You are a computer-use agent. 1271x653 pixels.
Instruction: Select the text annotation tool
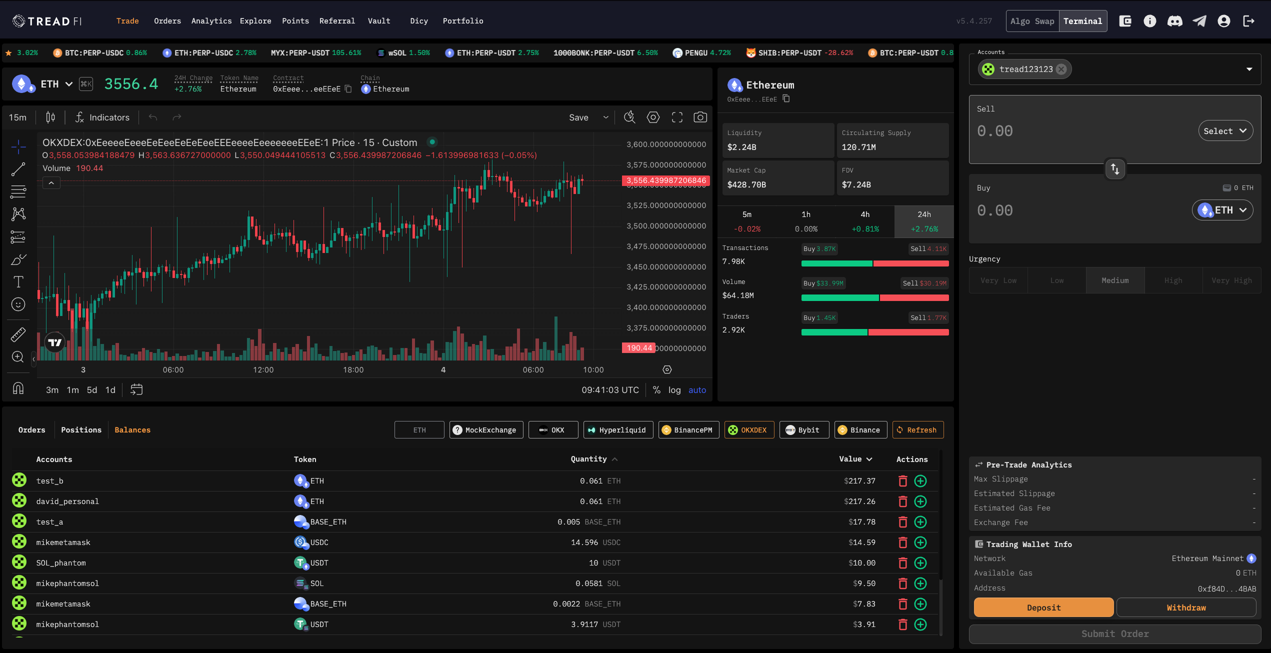point(18,282)
